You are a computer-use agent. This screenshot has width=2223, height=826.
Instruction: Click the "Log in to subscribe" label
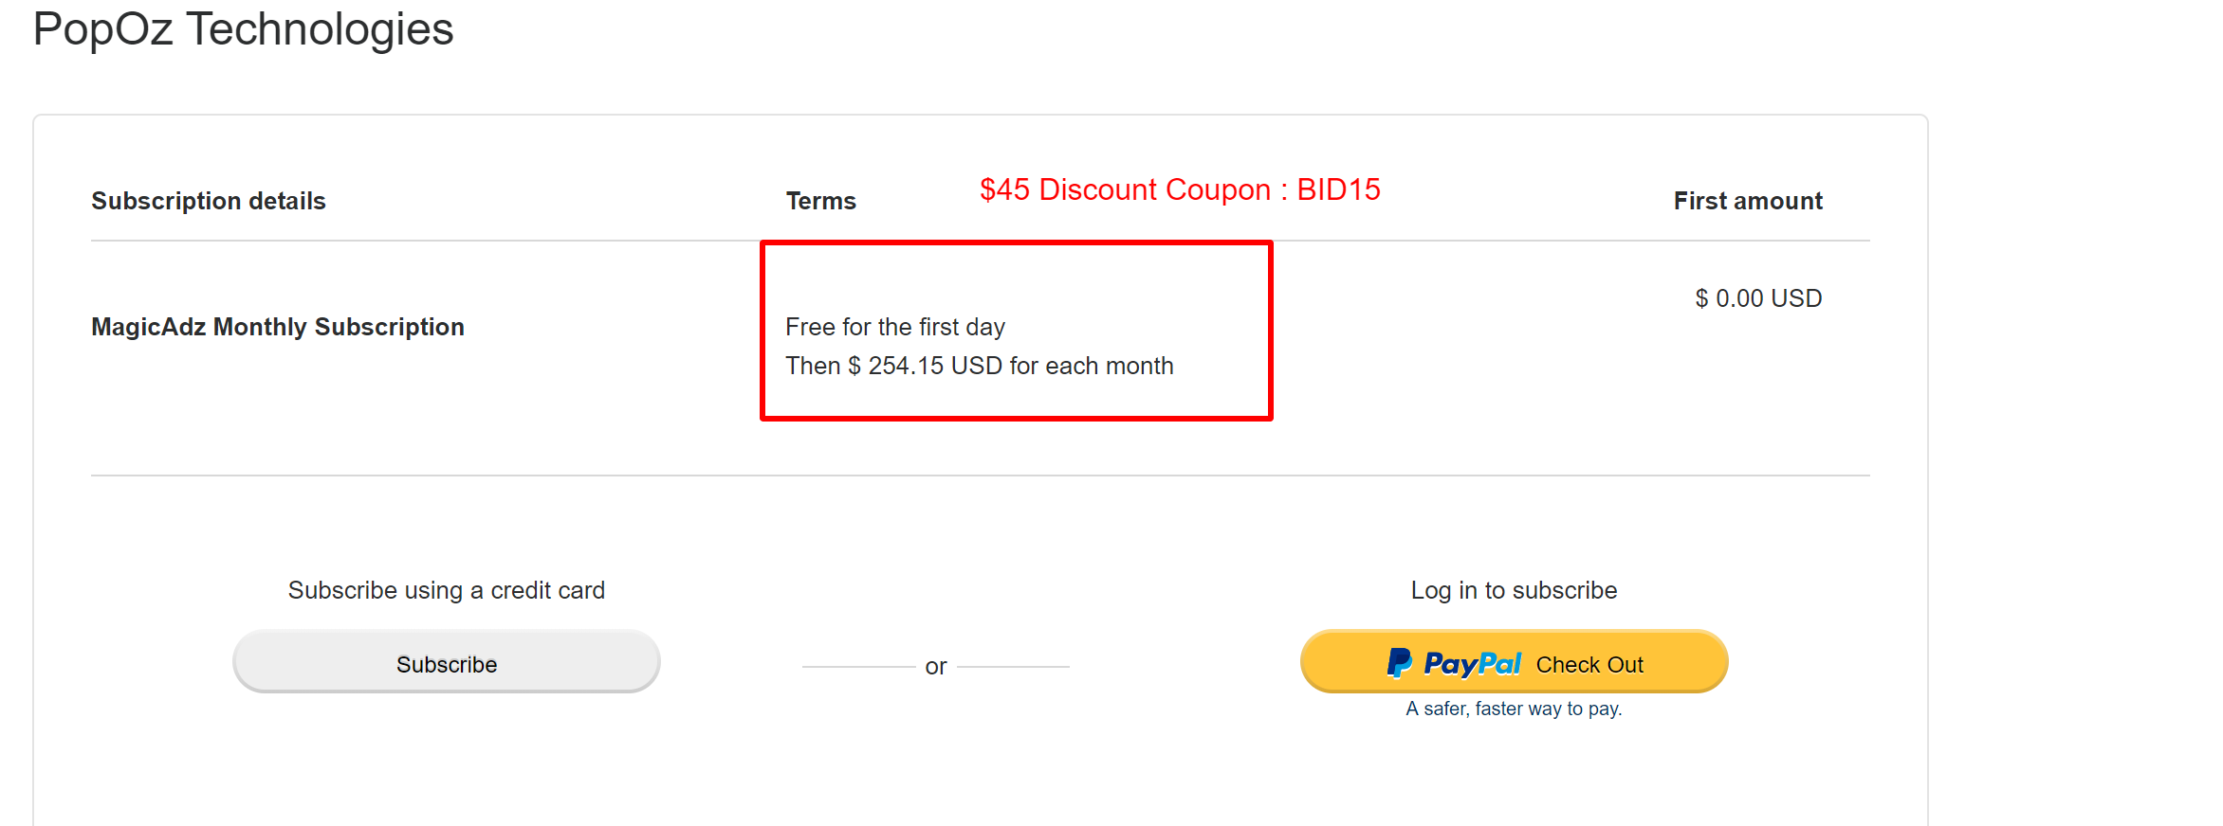click(x=1514, y=590)
